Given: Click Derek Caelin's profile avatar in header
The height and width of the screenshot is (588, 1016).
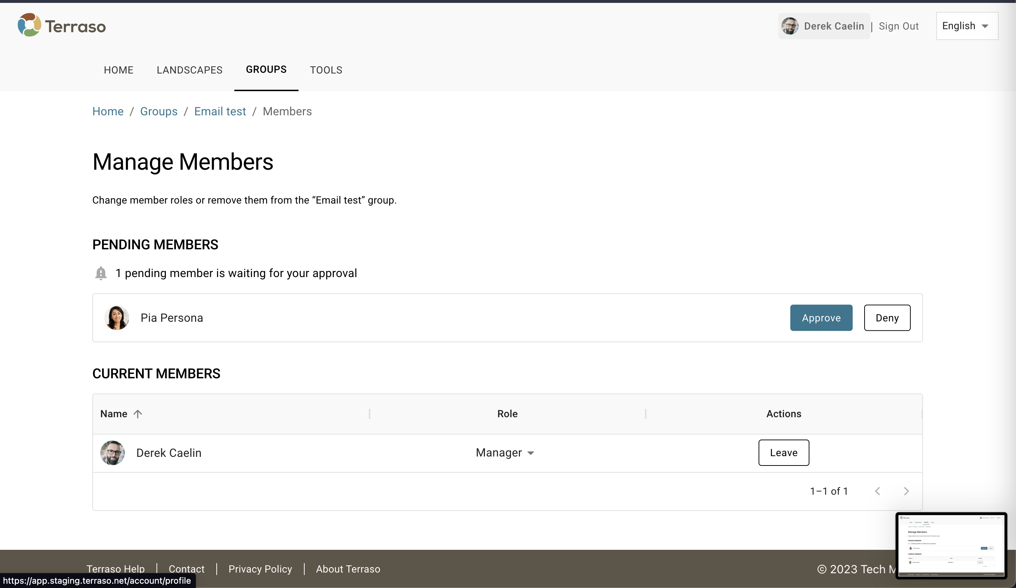Looking at the screenshot, I should click(x=790, y=26).
